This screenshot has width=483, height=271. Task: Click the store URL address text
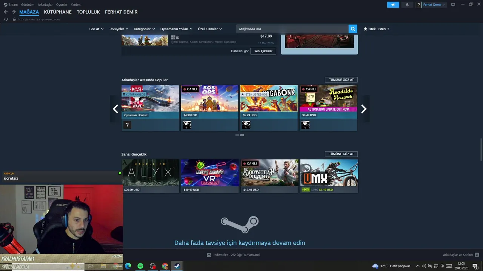click(39, 19)
